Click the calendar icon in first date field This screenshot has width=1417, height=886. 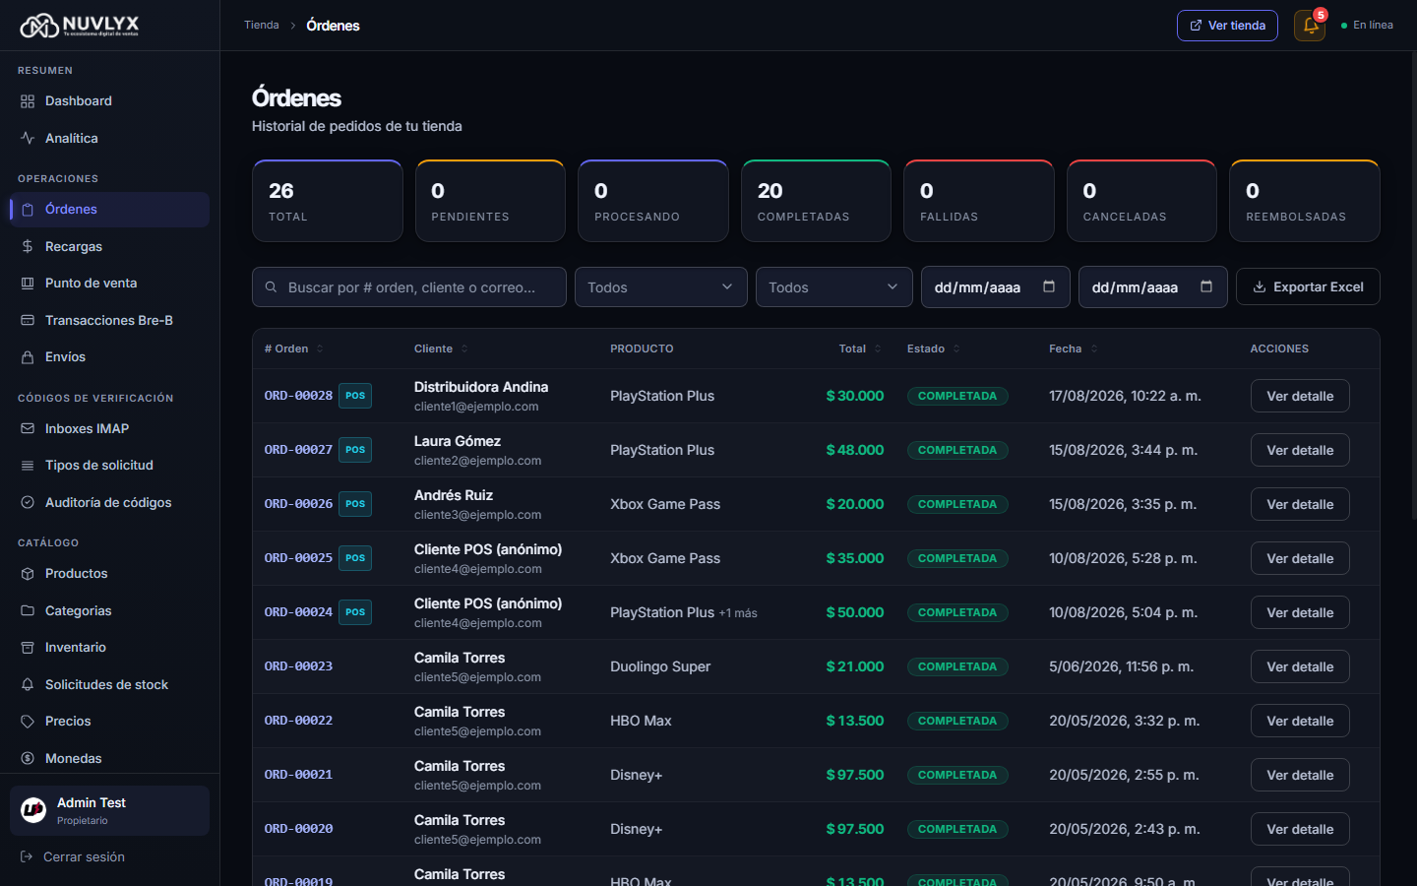pos(1049,286)
